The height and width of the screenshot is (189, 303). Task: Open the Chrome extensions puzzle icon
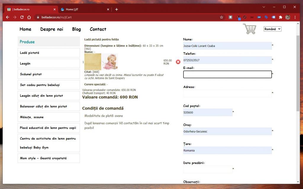[281, 17]
